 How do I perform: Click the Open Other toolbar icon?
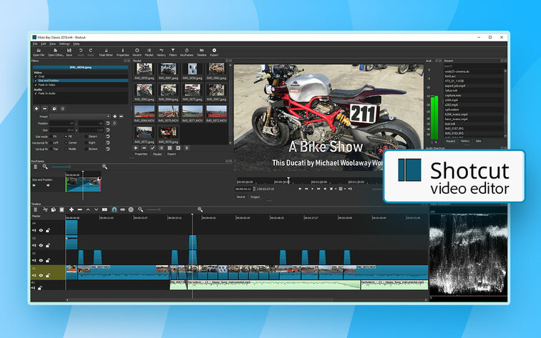click(55, 52)
